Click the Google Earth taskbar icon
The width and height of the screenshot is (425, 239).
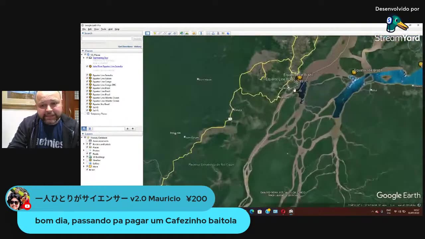(x=291, y=211)
